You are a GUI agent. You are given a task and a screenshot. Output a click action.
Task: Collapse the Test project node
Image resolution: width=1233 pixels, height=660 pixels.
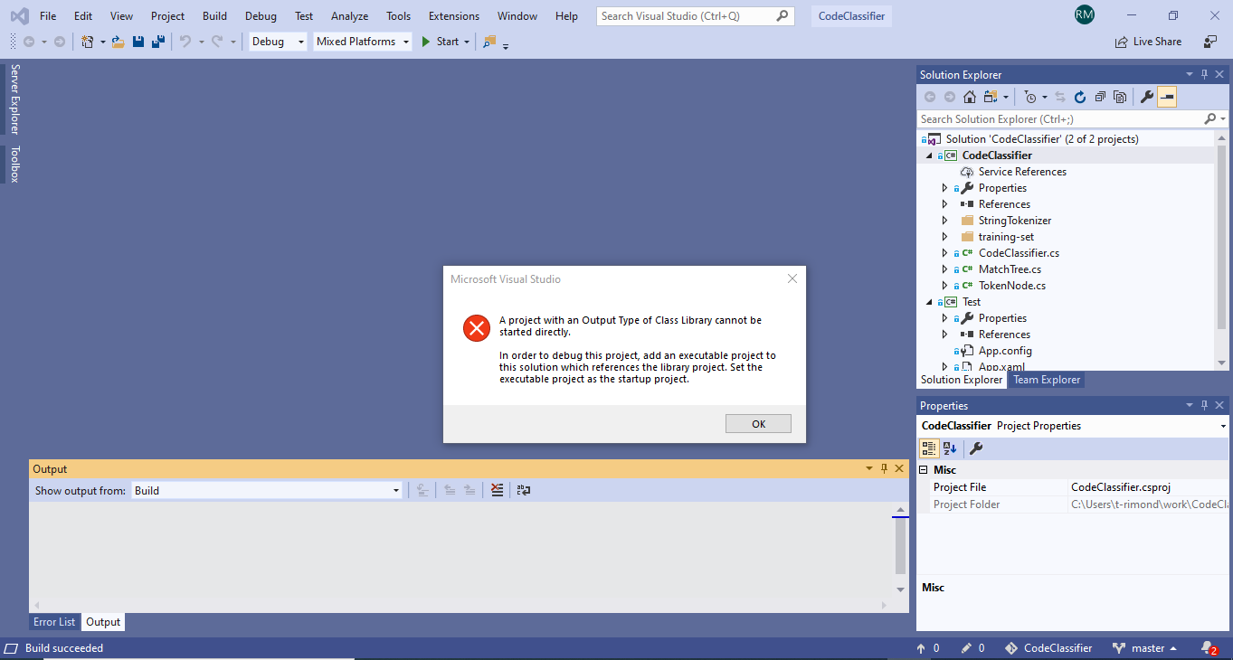tap(927, 302)
